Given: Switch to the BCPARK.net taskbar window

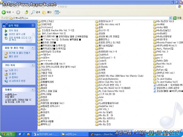Looking at the screenshot, I should (x=46, y=134).
